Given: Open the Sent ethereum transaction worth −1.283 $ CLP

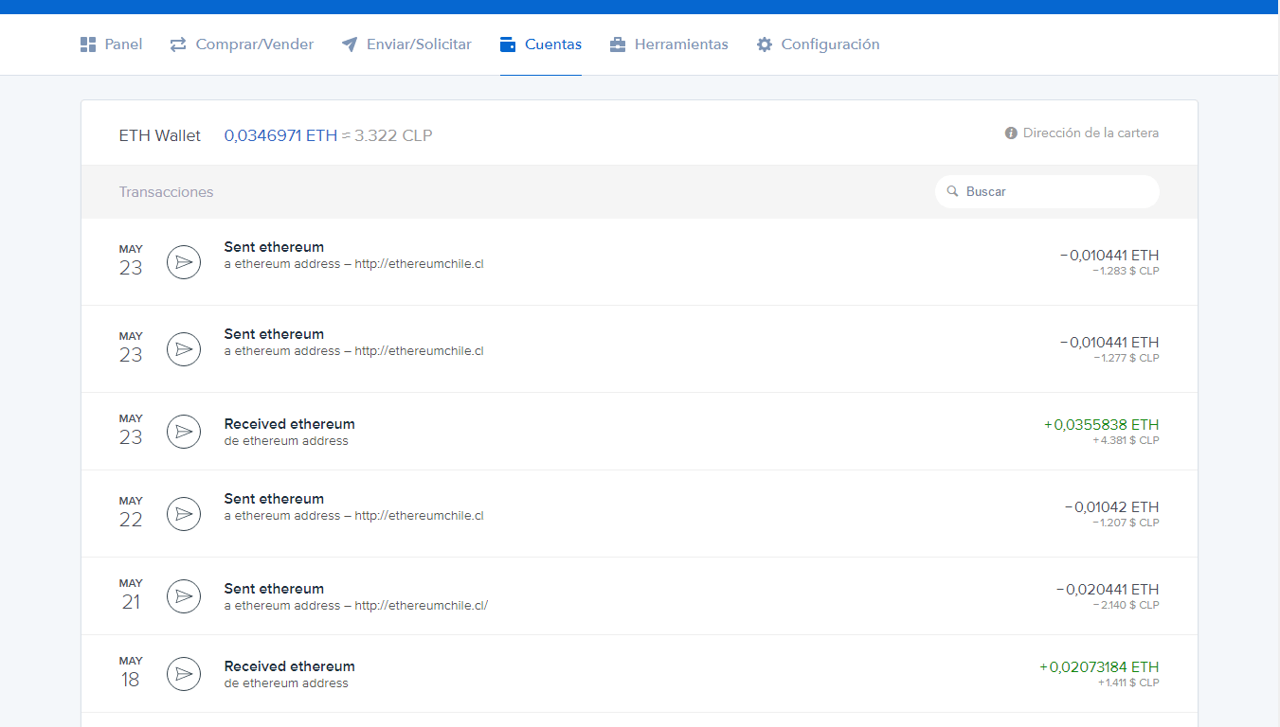Looking at the screenshot, I should tap(640, 262).
